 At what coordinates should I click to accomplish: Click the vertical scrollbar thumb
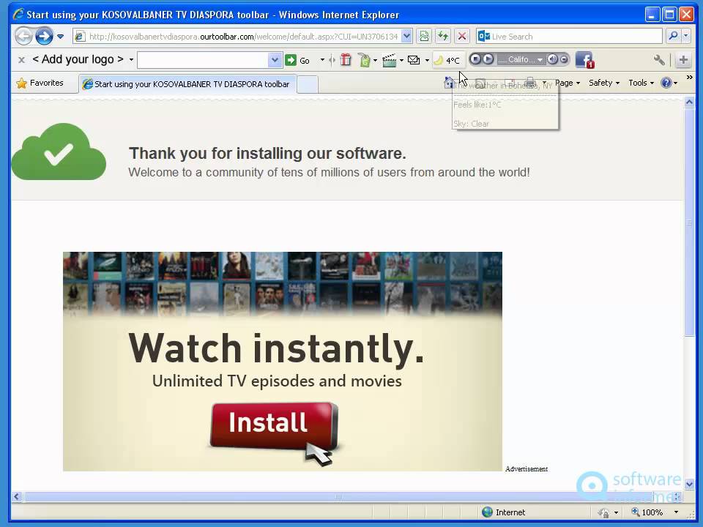(689, 222)
